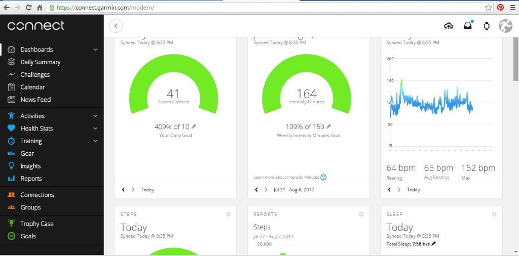Go to next week in Intensity Minutes card

coord(266,190)
